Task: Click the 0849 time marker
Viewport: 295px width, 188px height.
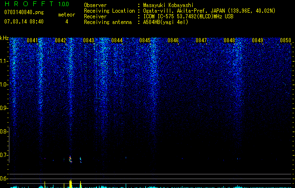Action: pos(257,40)
